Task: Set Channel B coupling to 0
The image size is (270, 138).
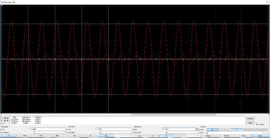Action: tap(153, 136)
